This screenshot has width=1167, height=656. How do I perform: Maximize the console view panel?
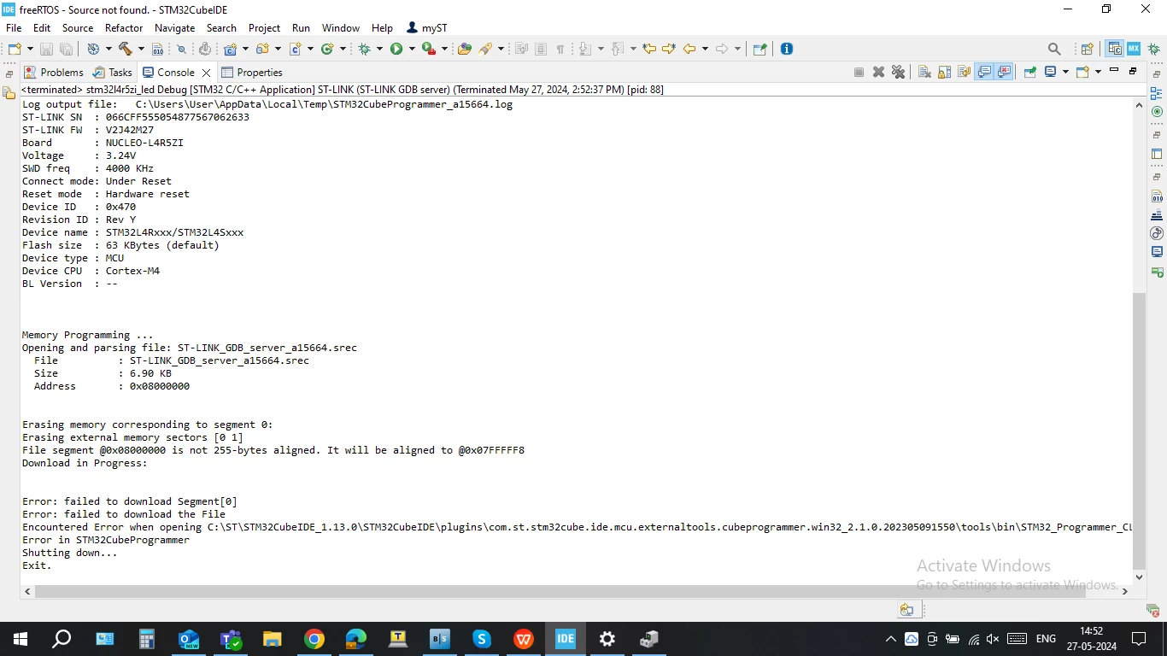(x=1133, y=71)
